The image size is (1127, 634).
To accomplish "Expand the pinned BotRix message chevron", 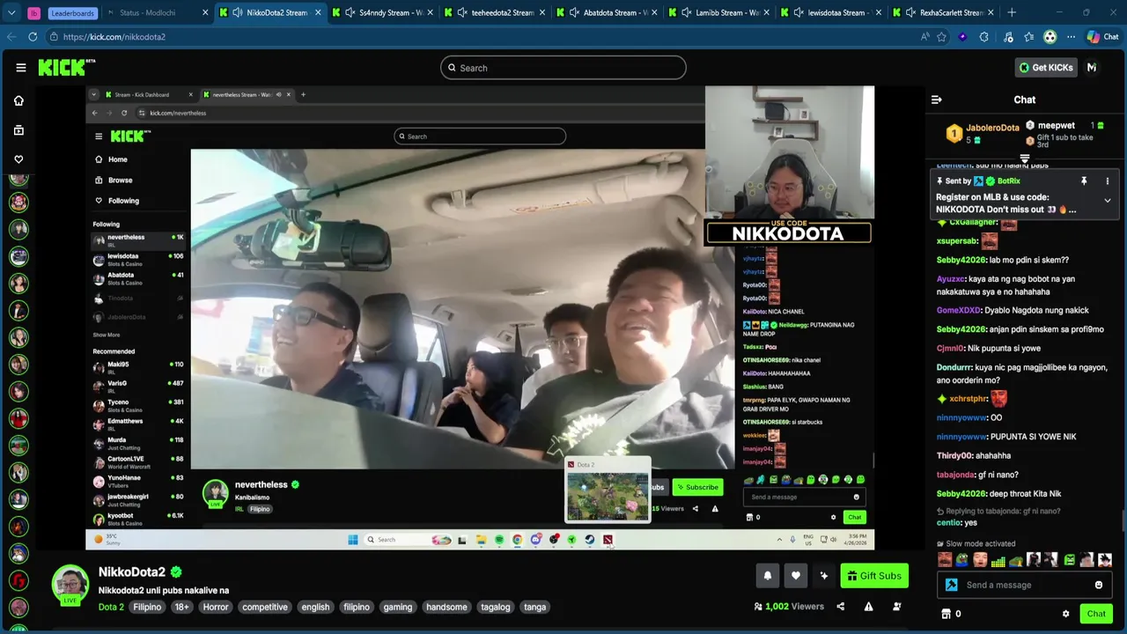I will click(x=1108, y=201).
